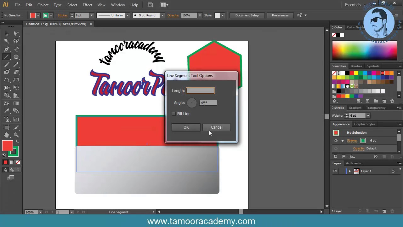Click OK in Line Segment dialog
Screen dimensions: 403x227
(186, 127)
